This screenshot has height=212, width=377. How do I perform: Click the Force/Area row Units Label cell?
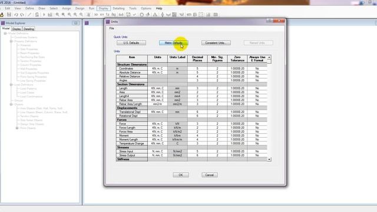[x=177, y=132]
